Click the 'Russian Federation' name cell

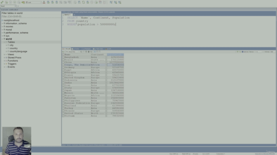77,103
